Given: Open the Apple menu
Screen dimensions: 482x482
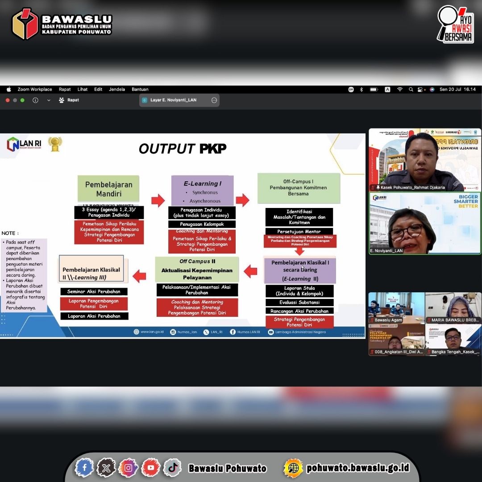Looking at the screenshot, I should [9, 89].
